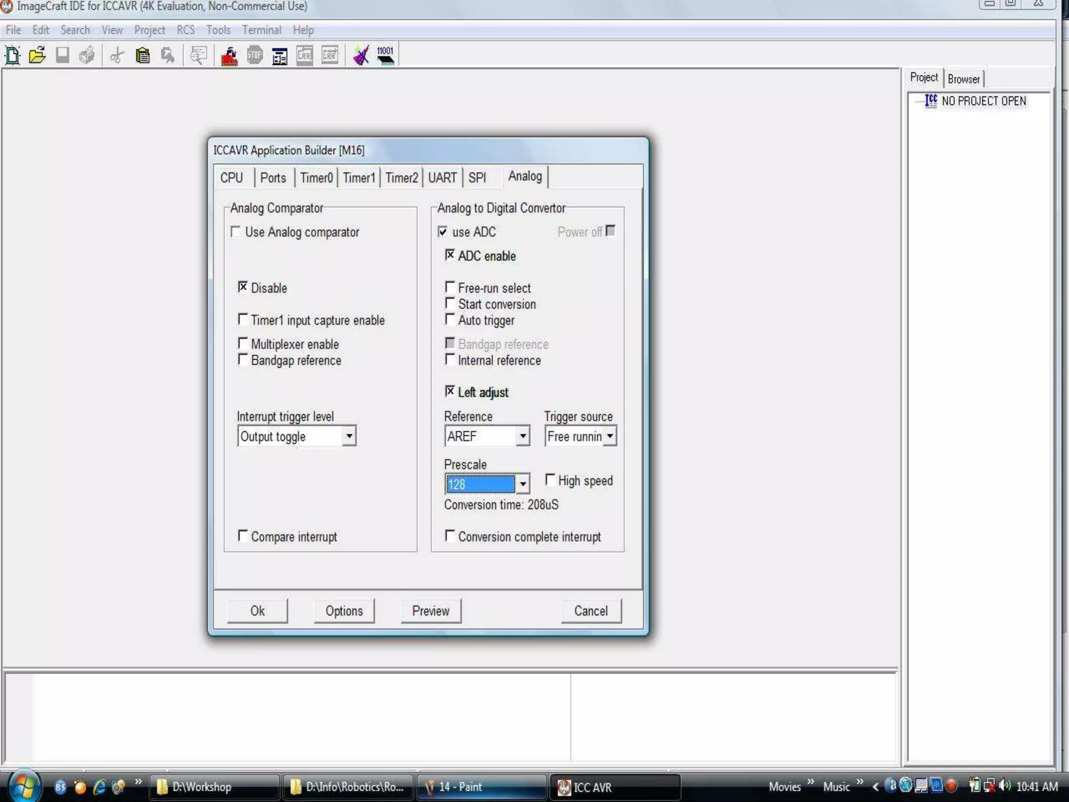Open the Timer2 tab

pos(401,178)
